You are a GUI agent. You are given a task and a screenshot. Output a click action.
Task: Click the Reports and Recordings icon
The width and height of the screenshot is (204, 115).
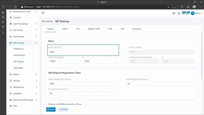coord(11,100)
